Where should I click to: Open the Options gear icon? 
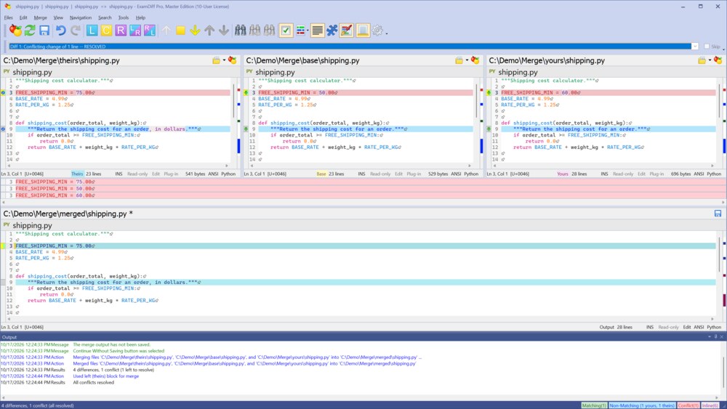377,31
